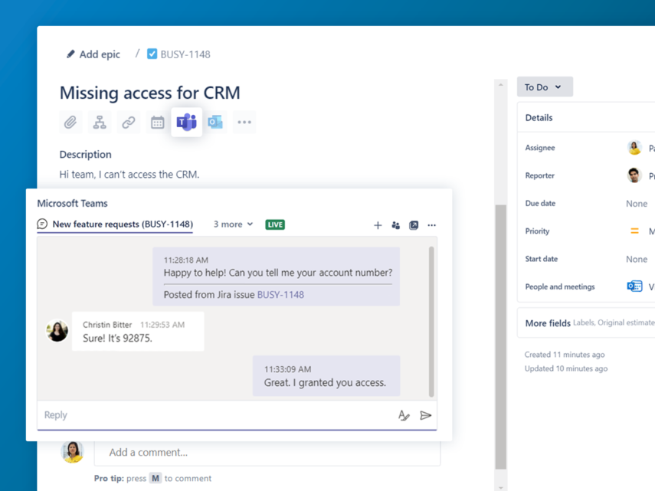Click the people icon in Teams panel
The image size is (655, 491).
(x=395, y=225)
